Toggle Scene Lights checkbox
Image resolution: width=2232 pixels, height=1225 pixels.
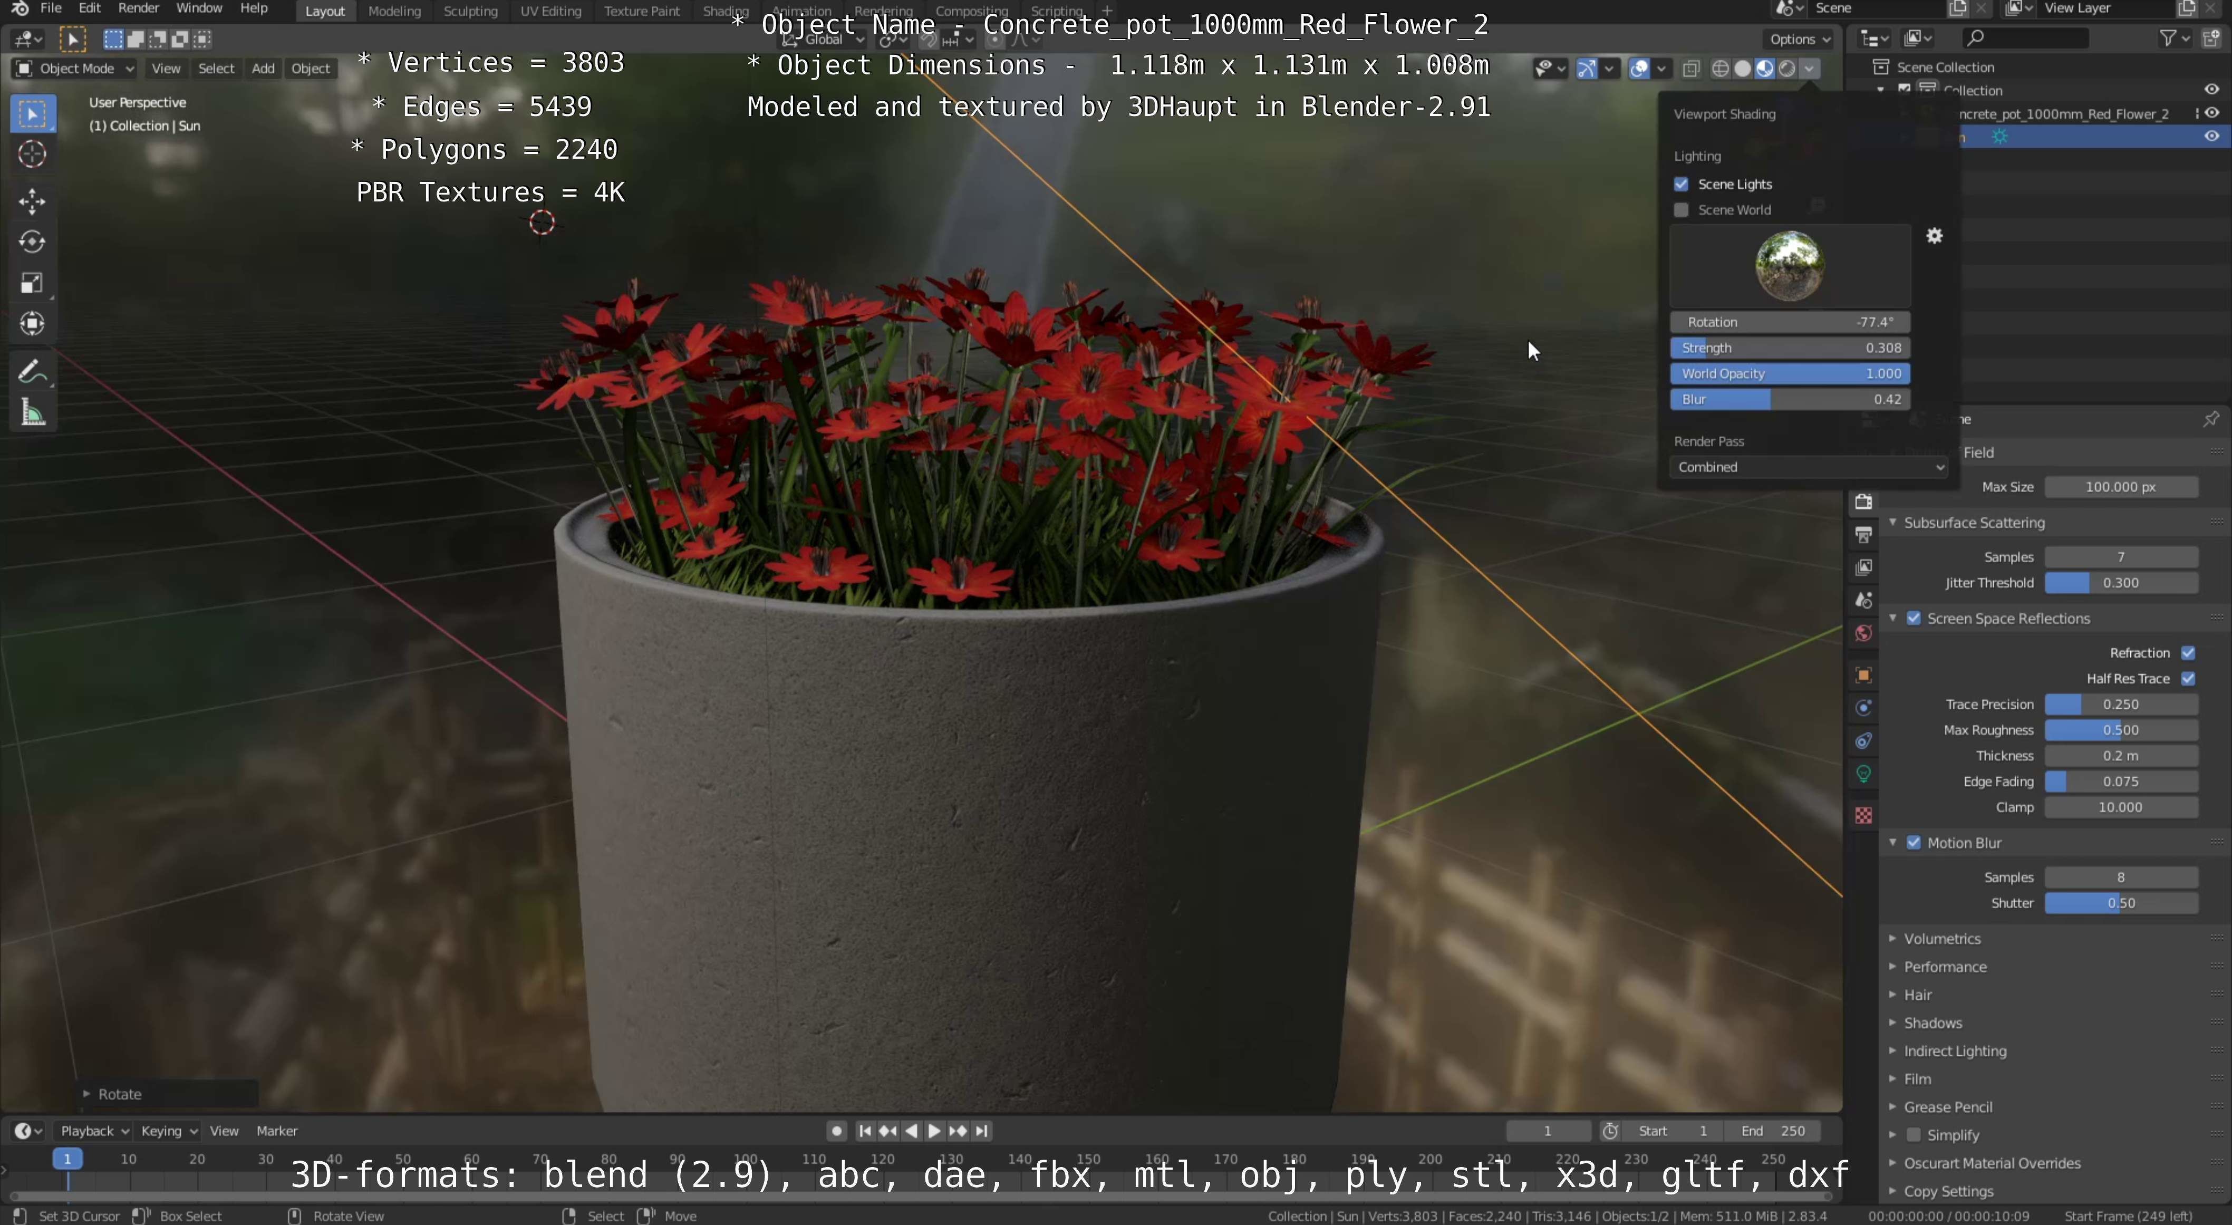point(1681,184)
